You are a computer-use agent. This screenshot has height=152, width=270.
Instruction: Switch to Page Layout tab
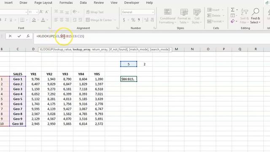pyautogui.click(x=43, y=3)
